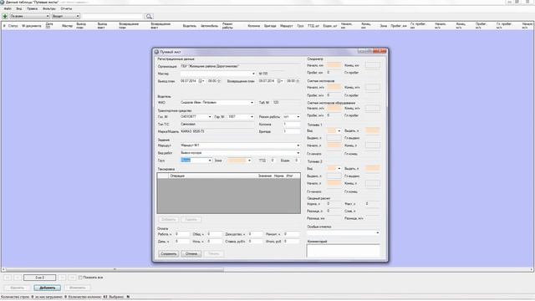Click the Автомобиль column header
The width and height of the screenshot is (535, 301).
click(209, 26)
